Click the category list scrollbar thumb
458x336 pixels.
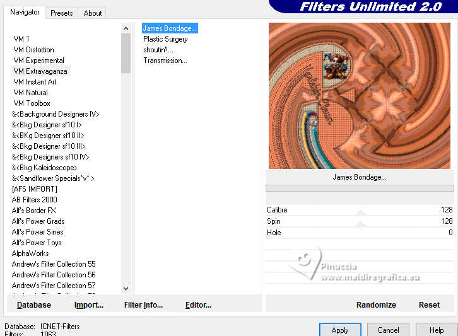[x=126, y=53]
